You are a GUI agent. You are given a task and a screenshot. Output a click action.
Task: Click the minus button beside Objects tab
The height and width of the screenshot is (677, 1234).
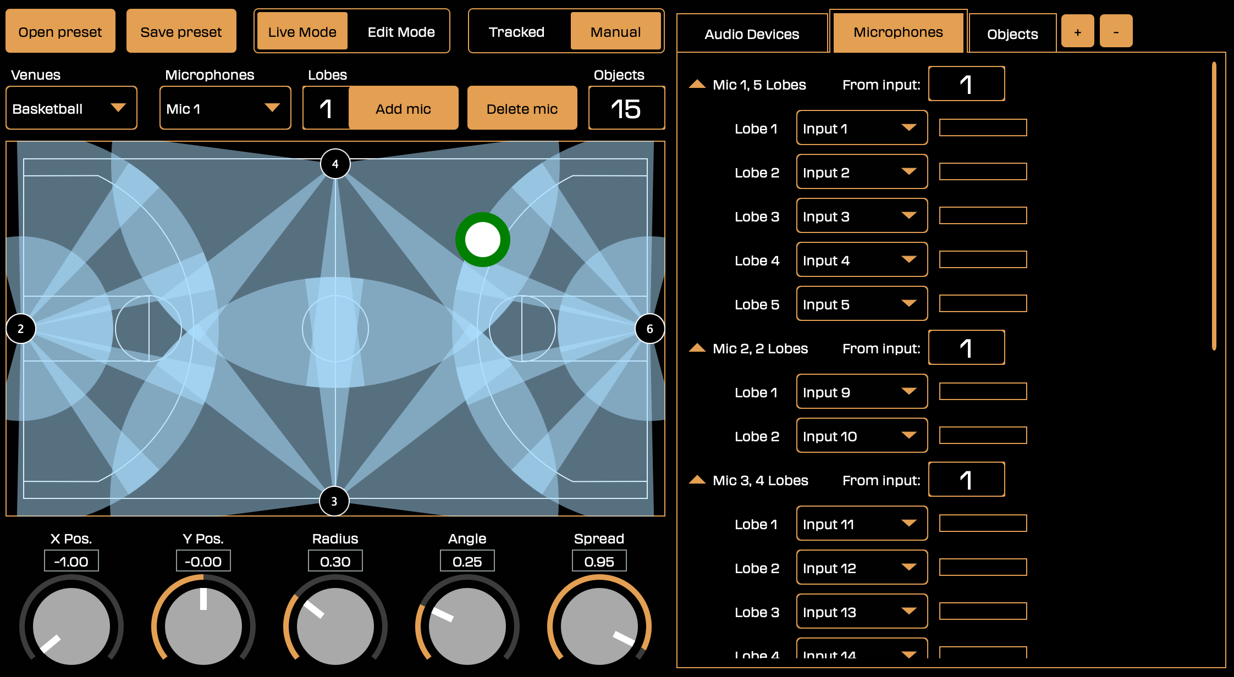[x=1116, y=31]
